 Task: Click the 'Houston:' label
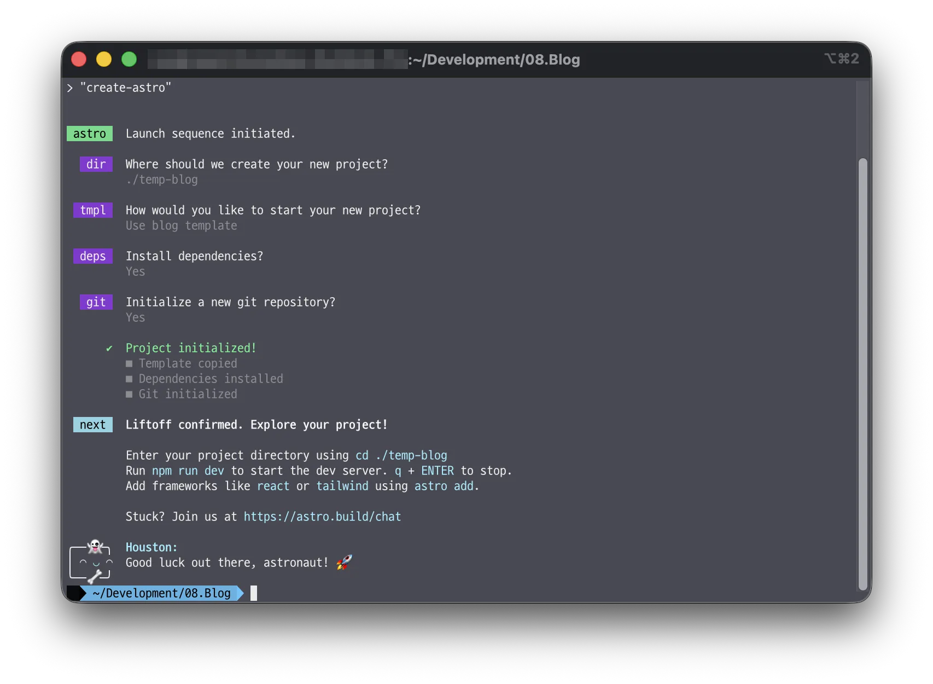(x=151, y=547)
